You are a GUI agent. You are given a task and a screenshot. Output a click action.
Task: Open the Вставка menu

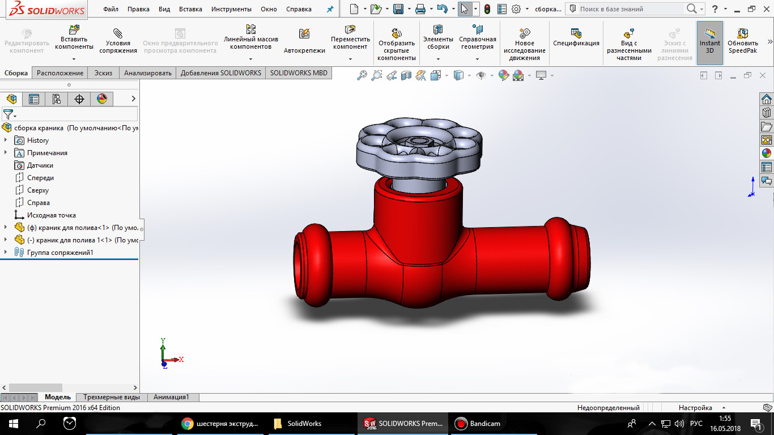190,9
